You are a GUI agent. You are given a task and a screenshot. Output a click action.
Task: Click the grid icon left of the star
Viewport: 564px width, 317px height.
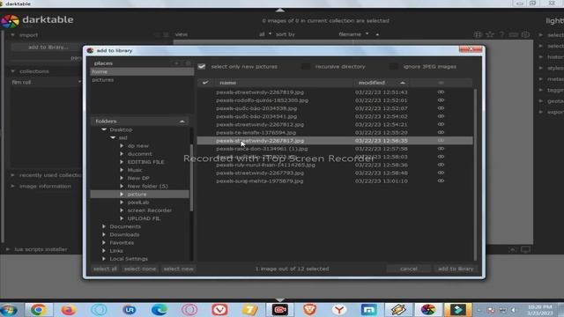click(x=478, y=34)
